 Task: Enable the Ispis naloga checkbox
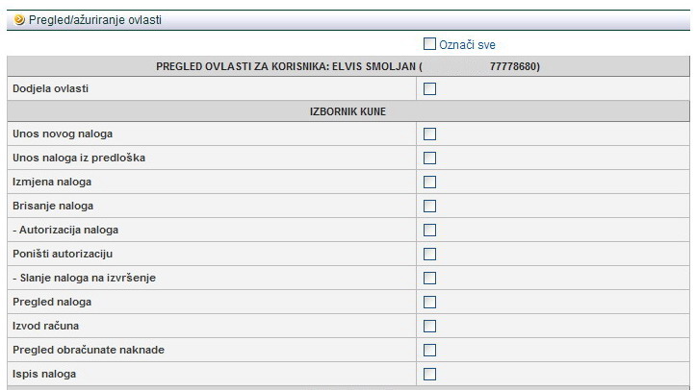(x=429, y=375)
